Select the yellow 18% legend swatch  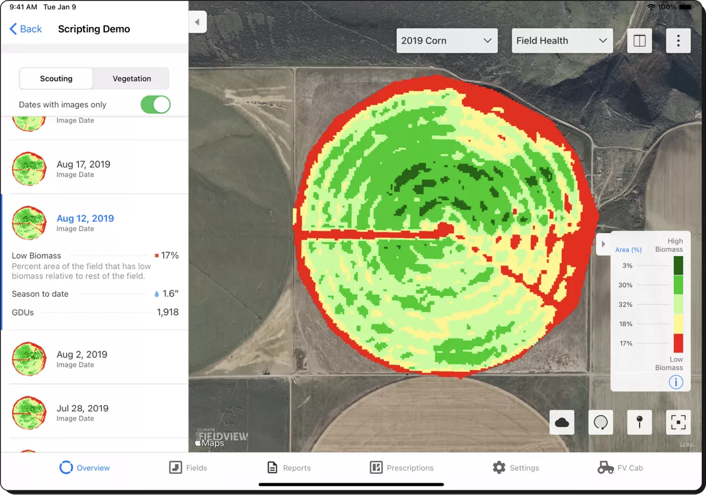click(678, 324)
